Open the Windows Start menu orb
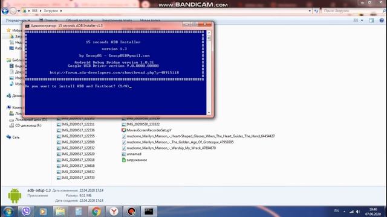387x217 pixels. point(8,212)
